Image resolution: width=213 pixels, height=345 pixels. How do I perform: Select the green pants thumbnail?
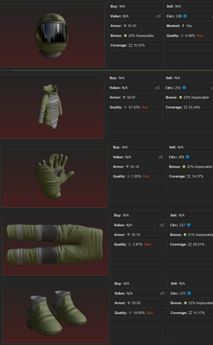(55, 244)
